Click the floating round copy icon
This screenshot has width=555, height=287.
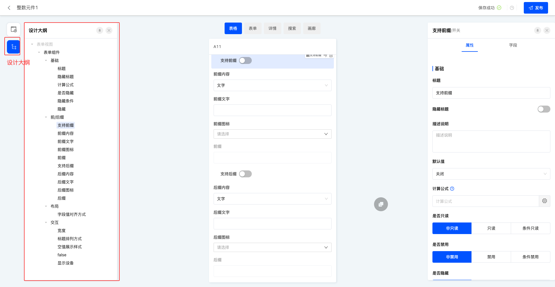coord(381,204)
